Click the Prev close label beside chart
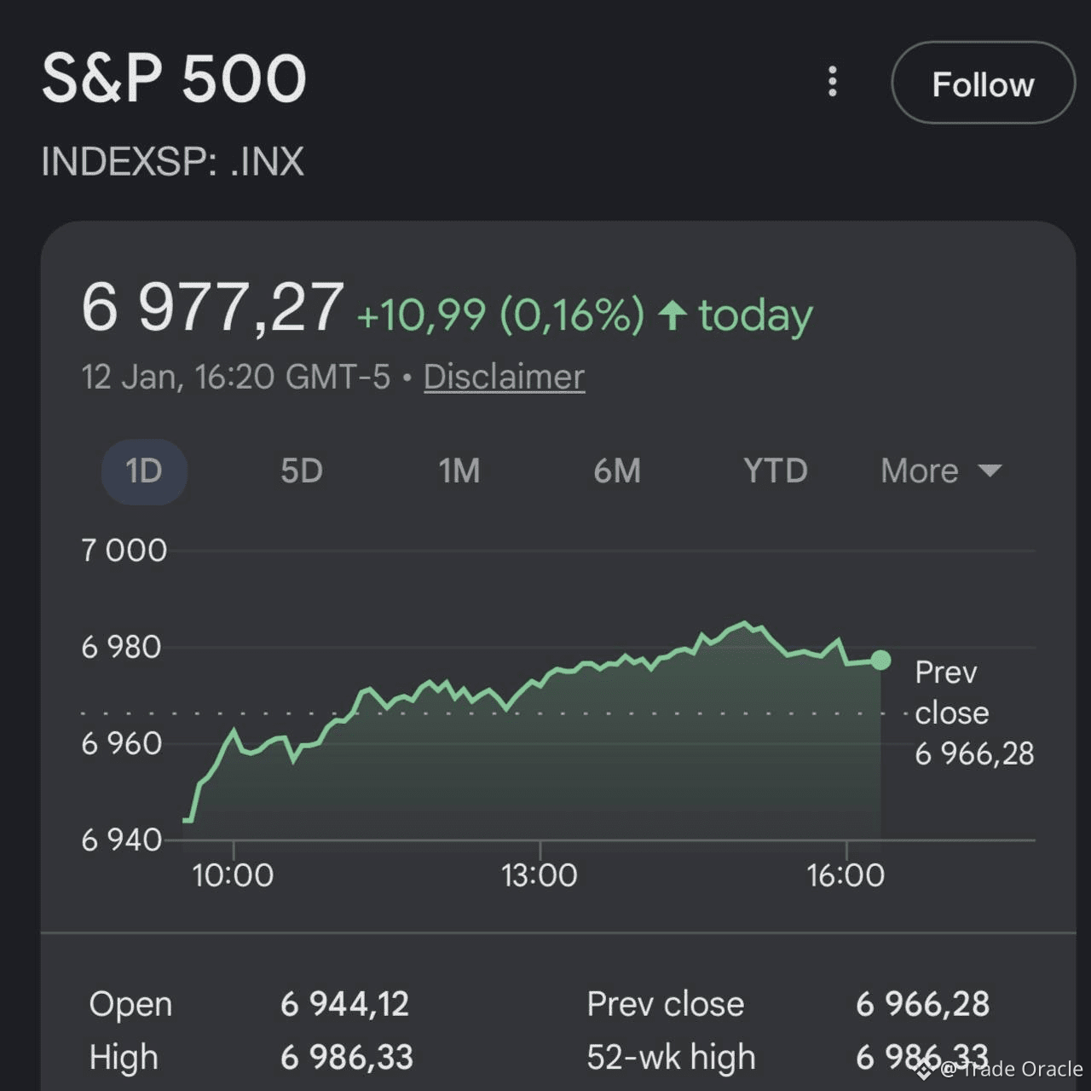This screenshot has height=1091, width=1091. [950, 692]
